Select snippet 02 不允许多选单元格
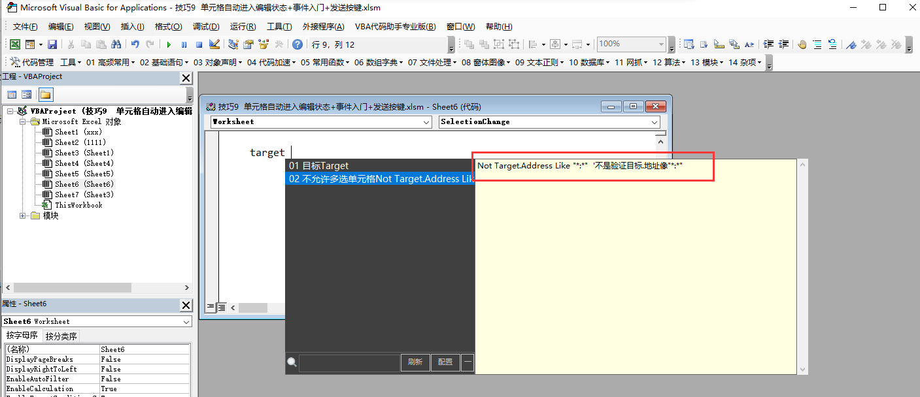 380,178
